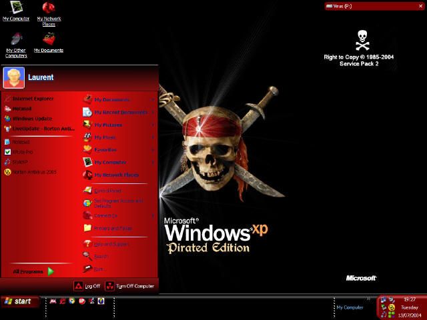Expand the All Programs green arrow
This screenshot has width=427, height=320.
pyautogui.click(x=51, y=271)
